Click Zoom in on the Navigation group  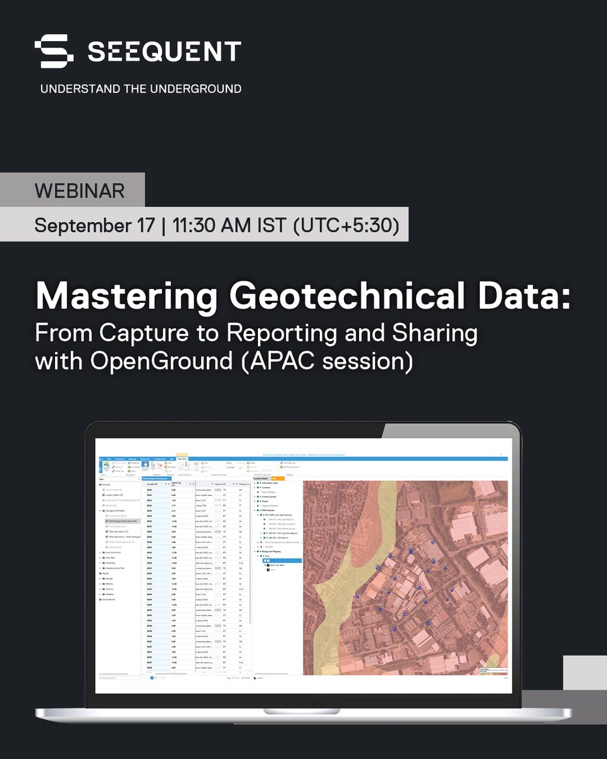click(118, 467)
